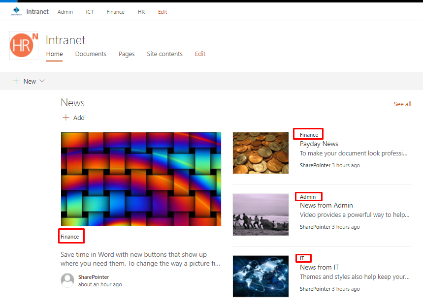
Task: Click the See all link
Action: coord(402,104)
